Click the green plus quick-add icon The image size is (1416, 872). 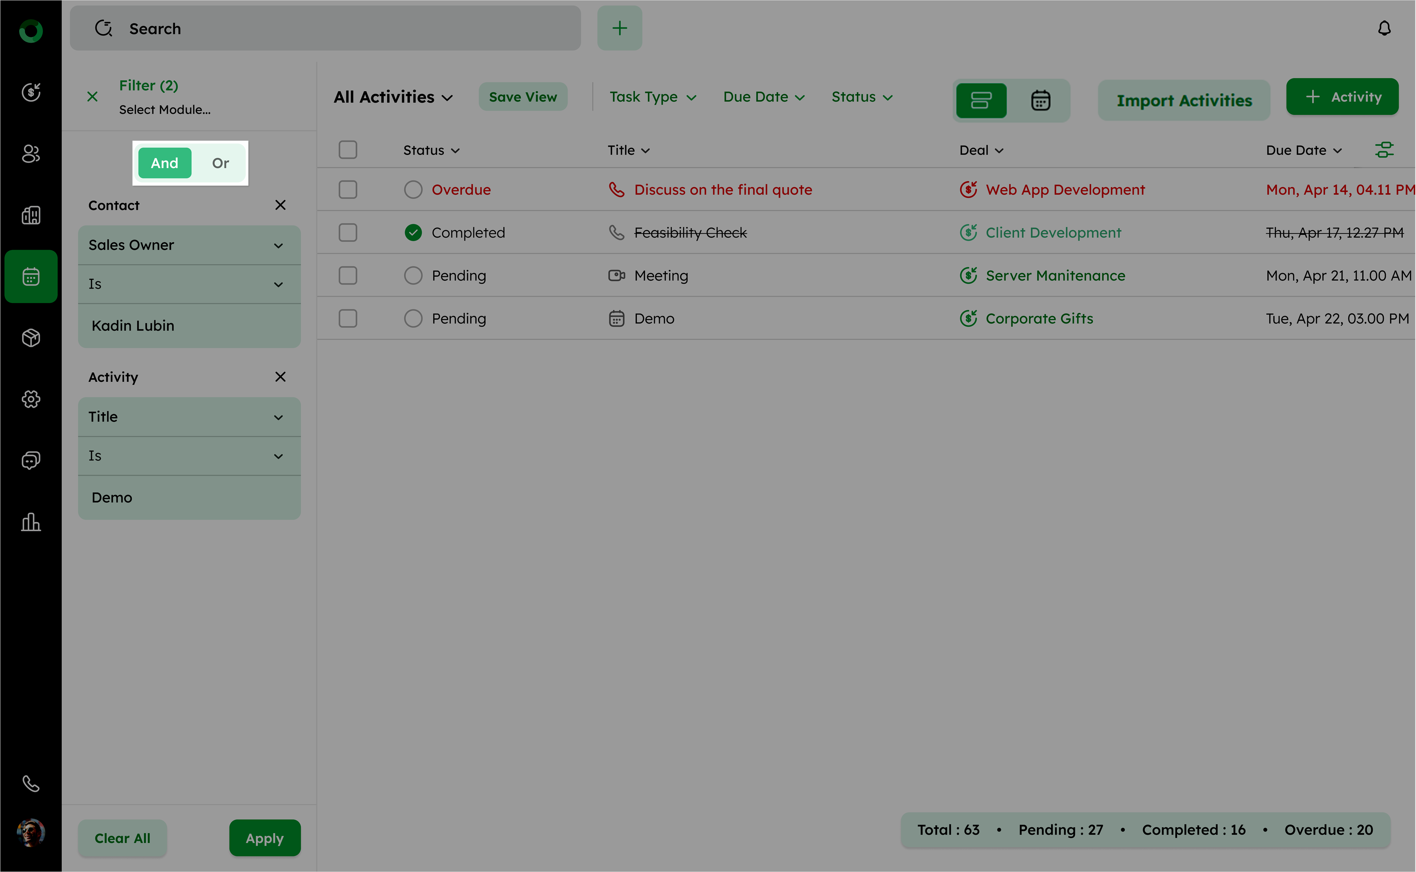click(x=619, y=28)
